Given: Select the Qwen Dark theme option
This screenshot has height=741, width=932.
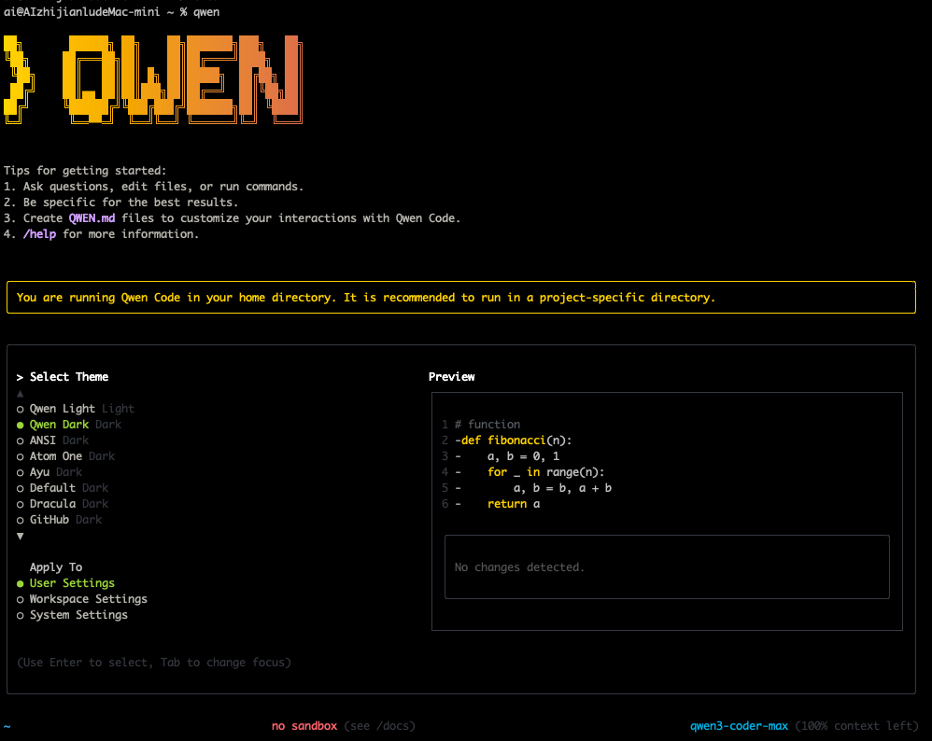Looking at the screenshot, I should (x=69, y=425).
